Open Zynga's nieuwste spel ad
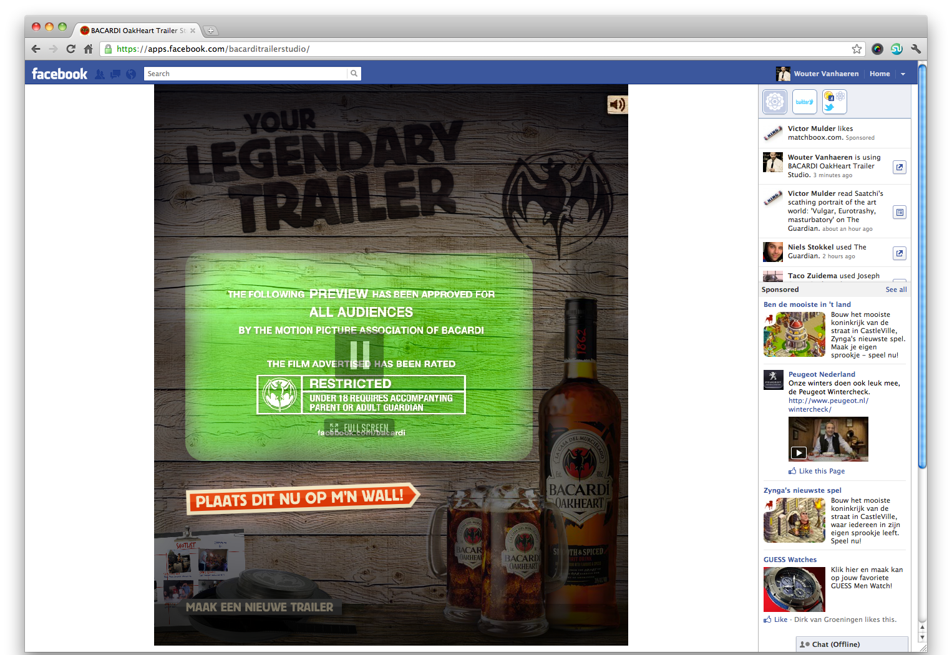 coord(802,490)
